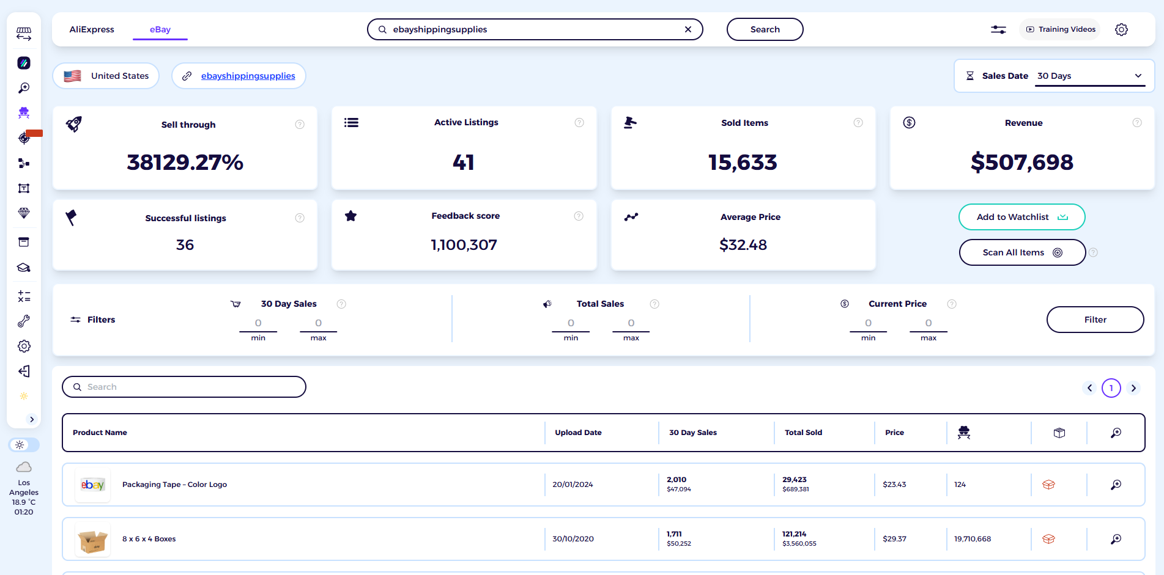Open the competitor research spy icon in sidebar
1164x575 pixels.
pos(24,112)
